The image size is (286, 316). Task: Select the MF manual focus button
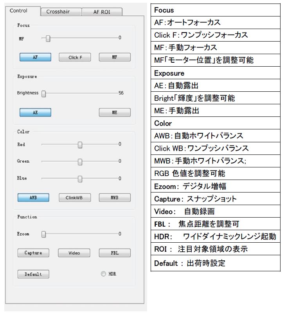[x=115, y=57]
